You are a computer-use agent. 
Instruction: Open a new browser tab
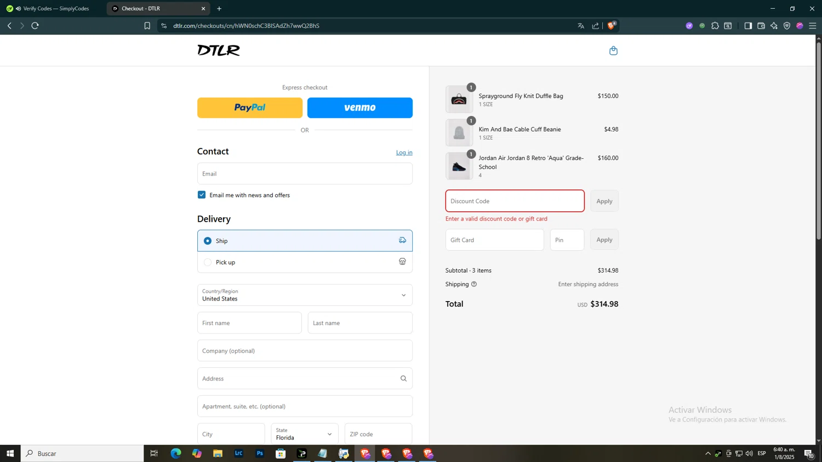219,9
